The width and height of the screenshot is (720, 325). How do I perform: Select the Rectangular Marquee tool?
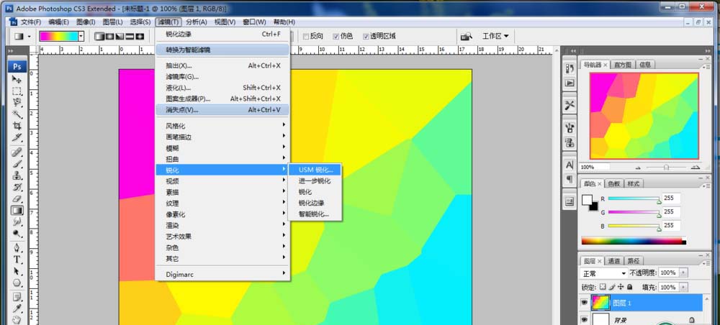pos(17,91)
